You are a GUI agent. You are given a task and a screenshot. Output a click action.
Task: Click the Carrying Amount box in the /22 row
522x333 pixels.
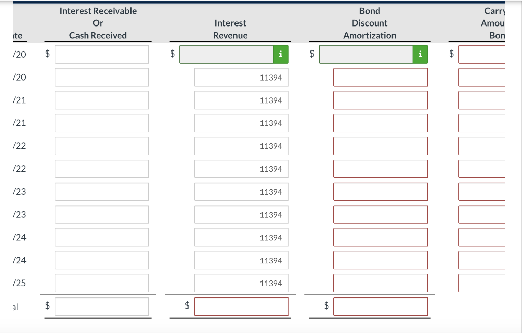pyautogui.click(x=482, y=146)
